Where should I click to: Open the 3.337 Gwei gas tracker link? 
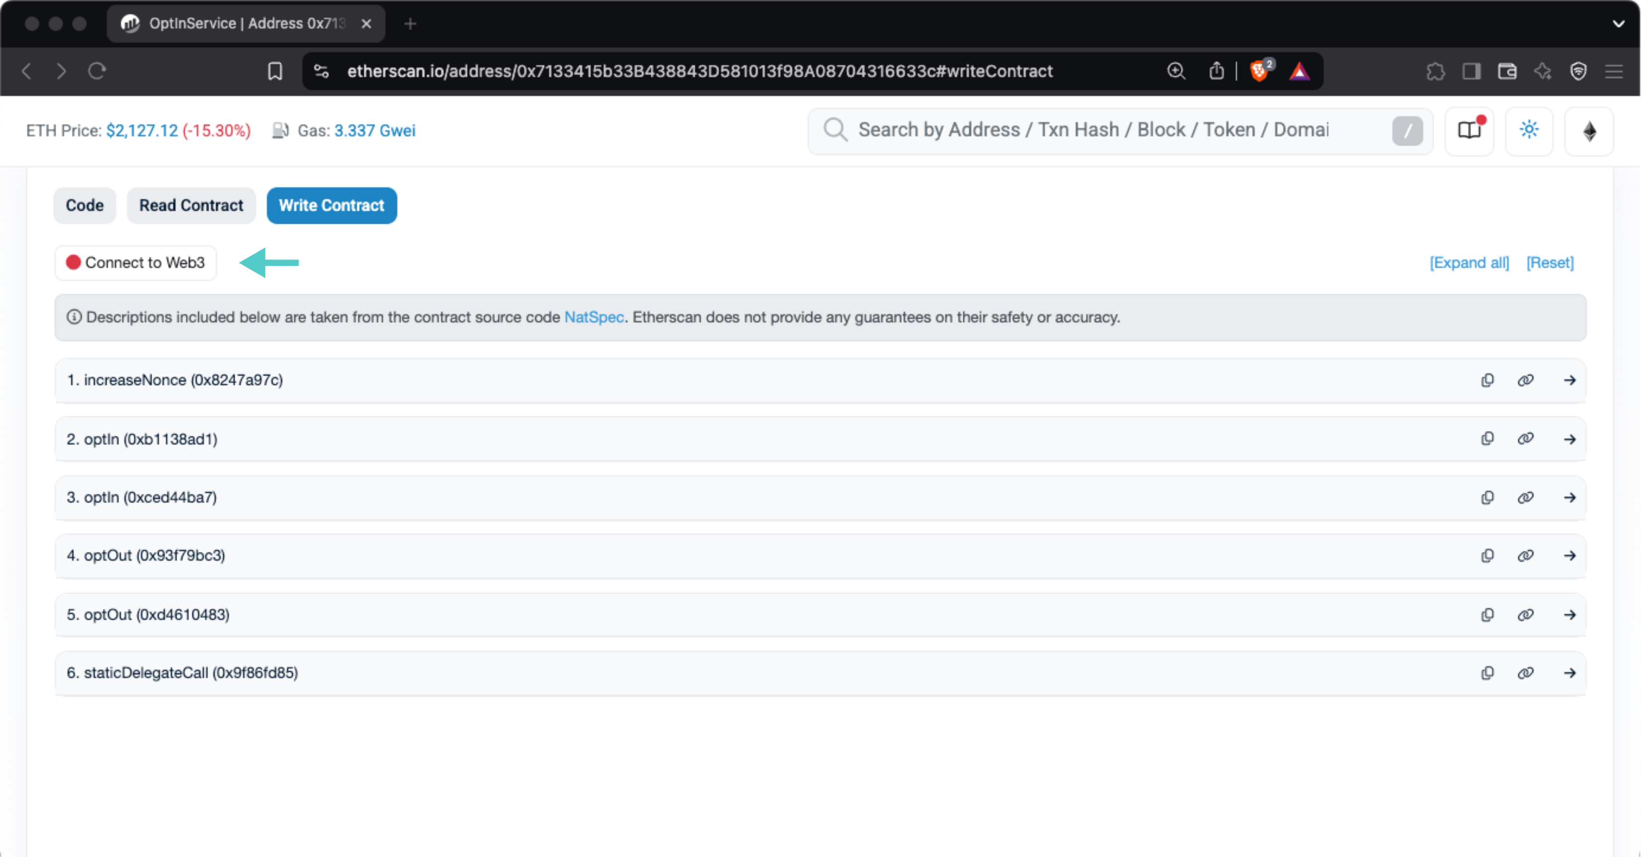pyautogui.click(x=374, y=131)
